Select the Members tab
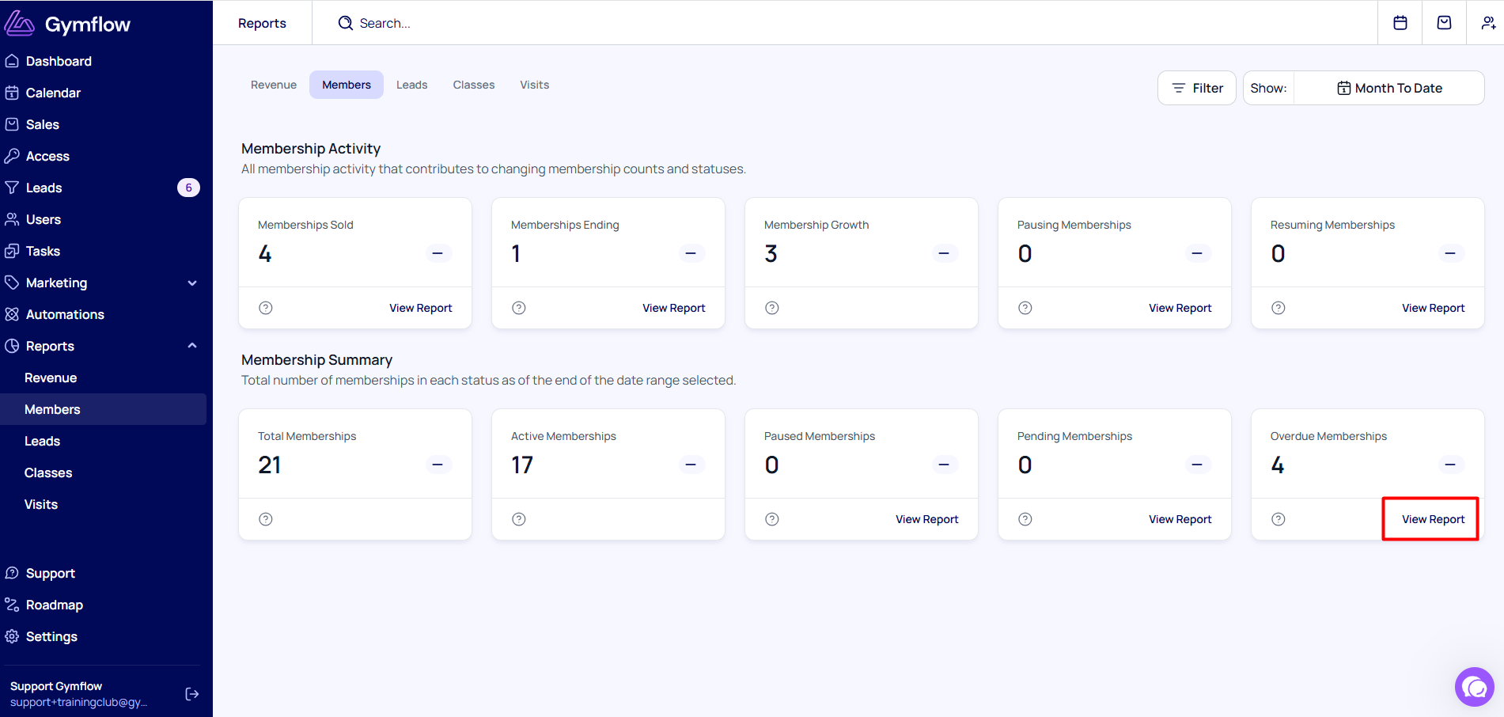The image size is (1504, 717). 347,85
